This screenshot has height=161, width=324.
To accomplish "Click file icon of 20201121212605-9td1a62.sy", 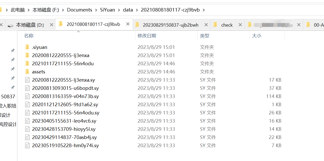I will pyautogui.click(x=27, y=104).
